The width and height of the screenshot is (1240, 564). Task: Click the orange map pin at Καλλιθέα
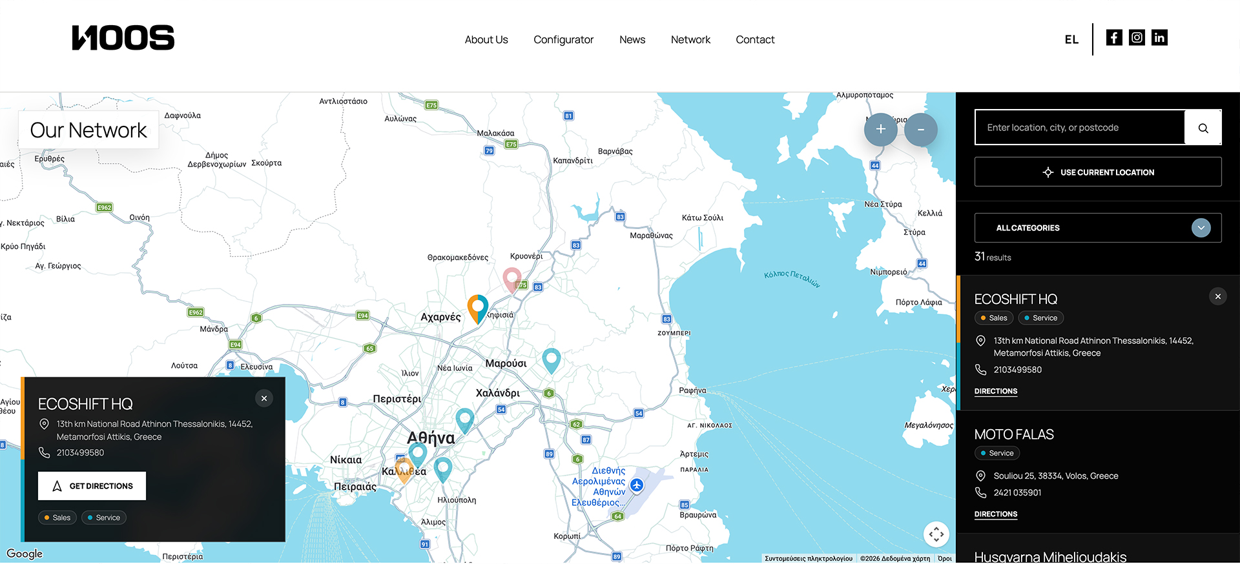[404, 470]
